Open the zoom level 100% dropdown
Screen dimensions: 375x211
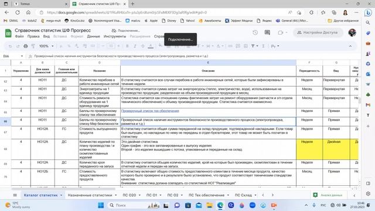[46, 46]
